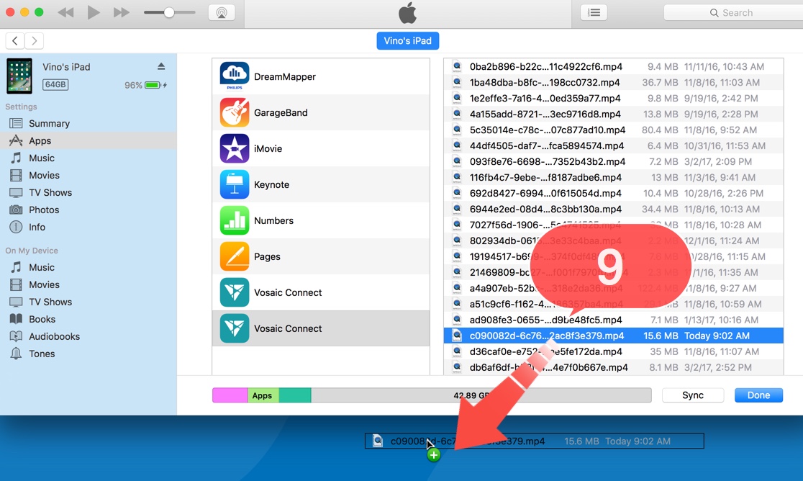Click the Done button
Screen dimensions: 803x481
[758, 395]
